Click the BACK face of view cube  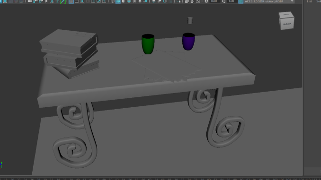coord(287,24)
